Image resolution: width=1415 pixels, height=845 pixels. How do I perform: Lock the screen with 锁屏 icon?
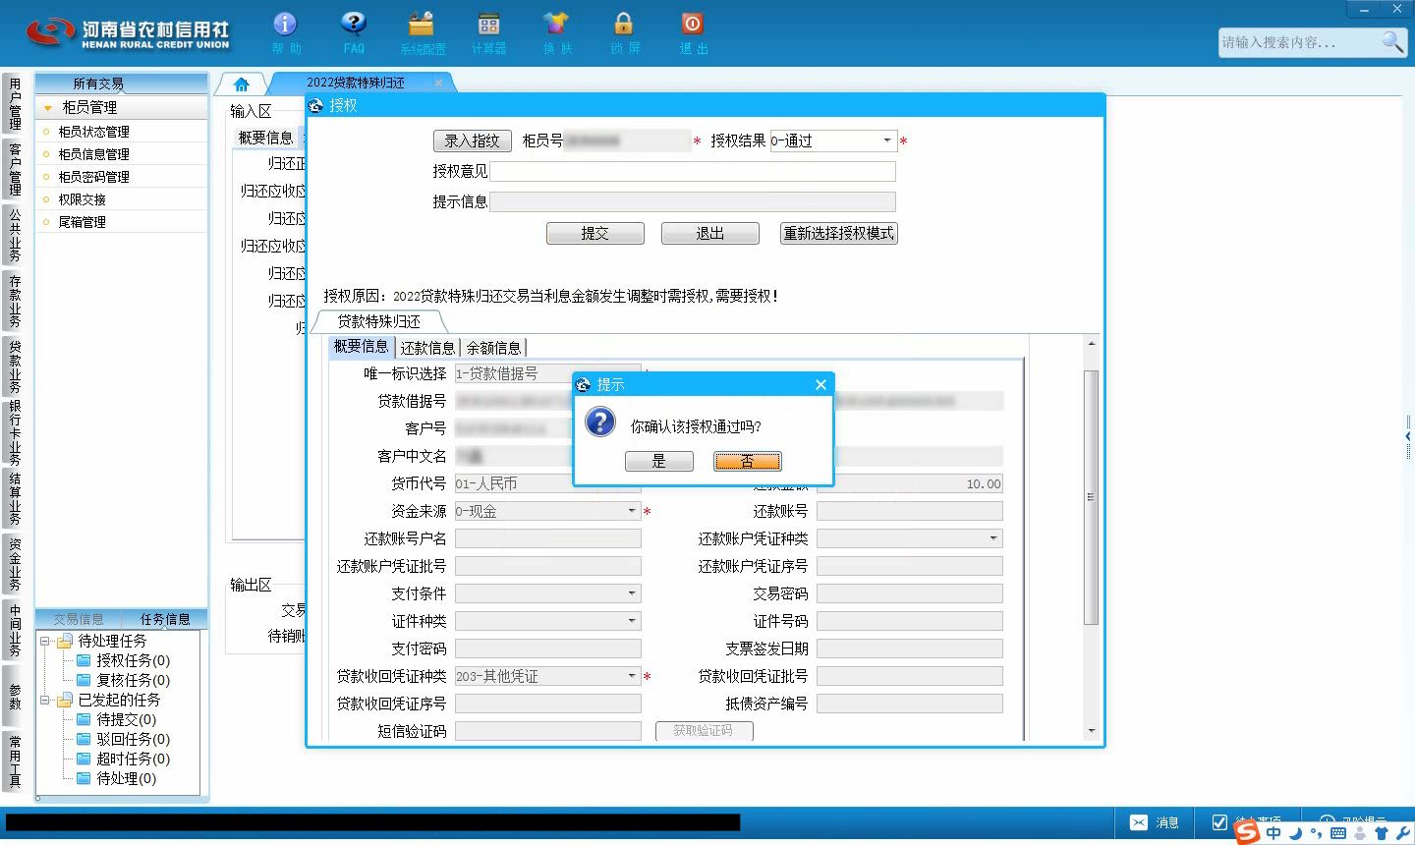(x=624, y=24)
